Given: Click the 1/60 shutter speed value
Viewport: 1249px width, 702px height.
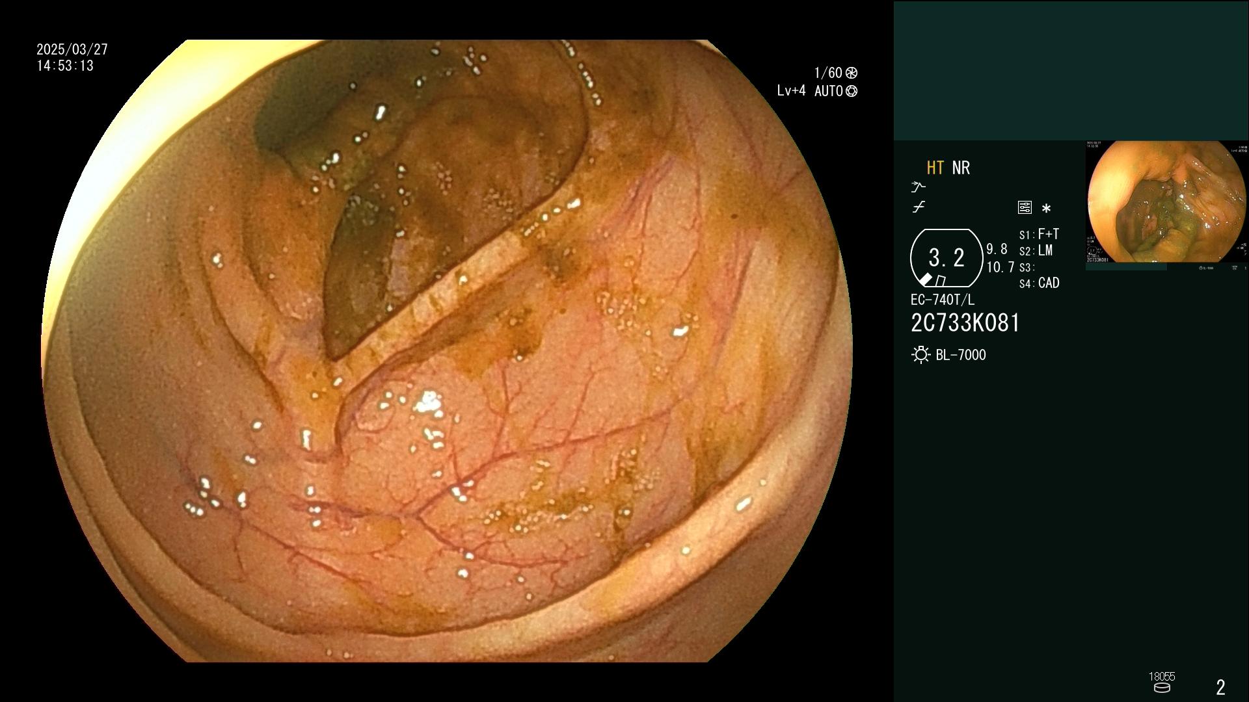Looking at the screenshot, I should 828,73.
